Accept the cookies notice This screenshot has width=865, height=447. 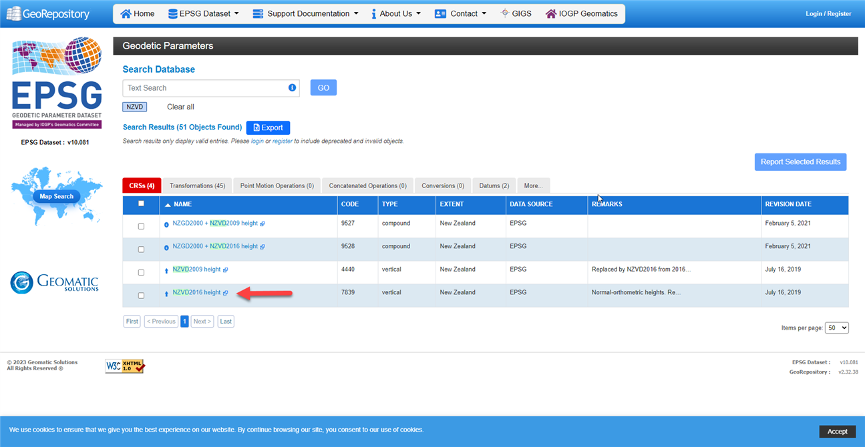837,431
